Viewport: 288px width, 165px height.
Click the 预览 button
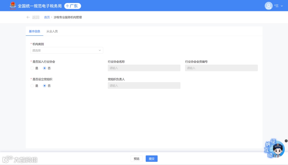point(137,159)
